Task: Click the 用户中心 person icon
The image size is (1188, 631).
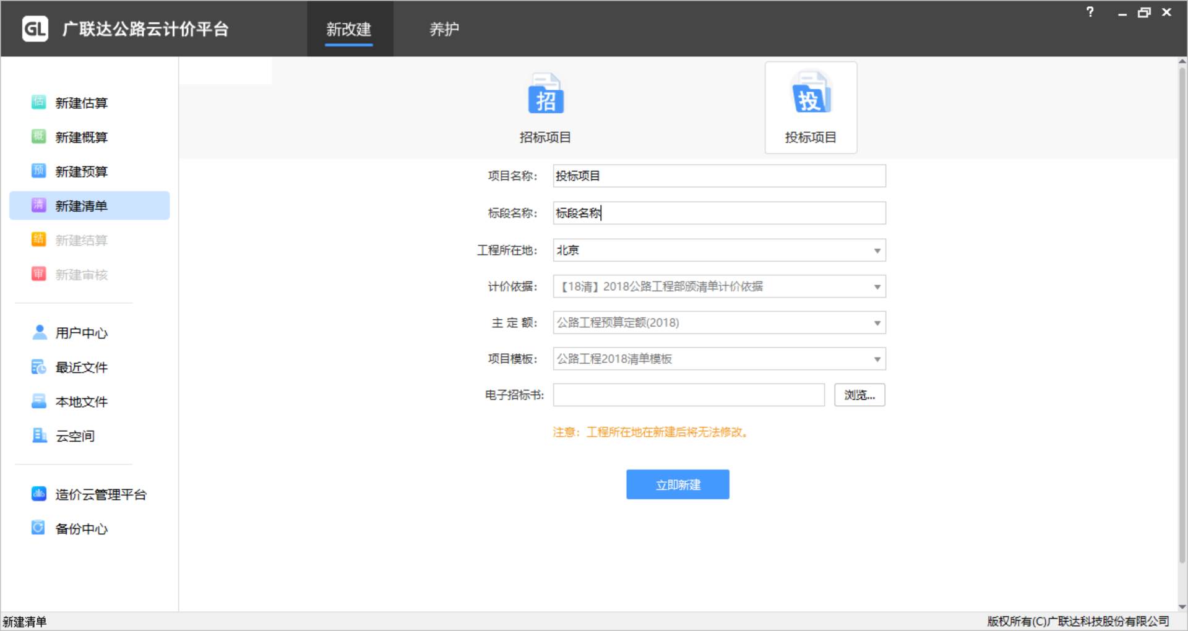Action: pyautogui.click(x=39, y=332)
